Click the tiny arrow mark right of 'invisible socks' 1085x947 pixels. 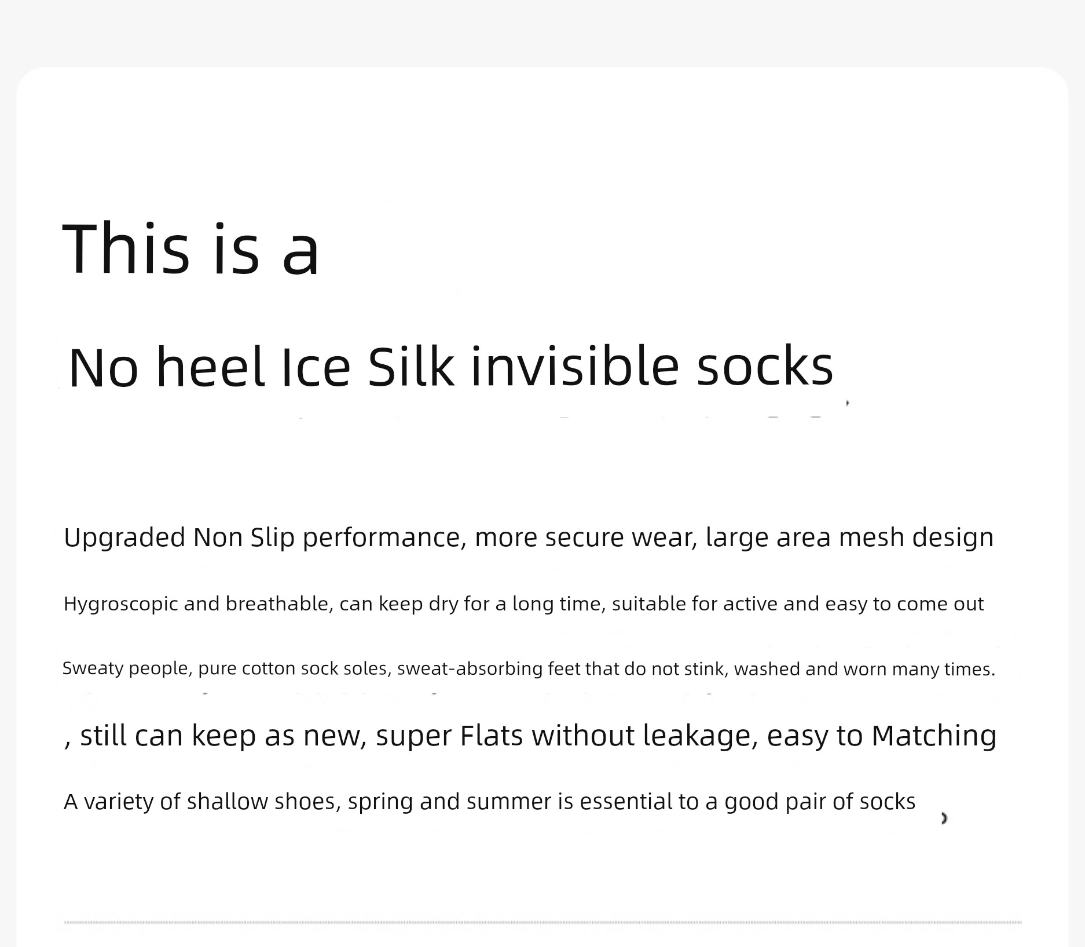point(848,403)
